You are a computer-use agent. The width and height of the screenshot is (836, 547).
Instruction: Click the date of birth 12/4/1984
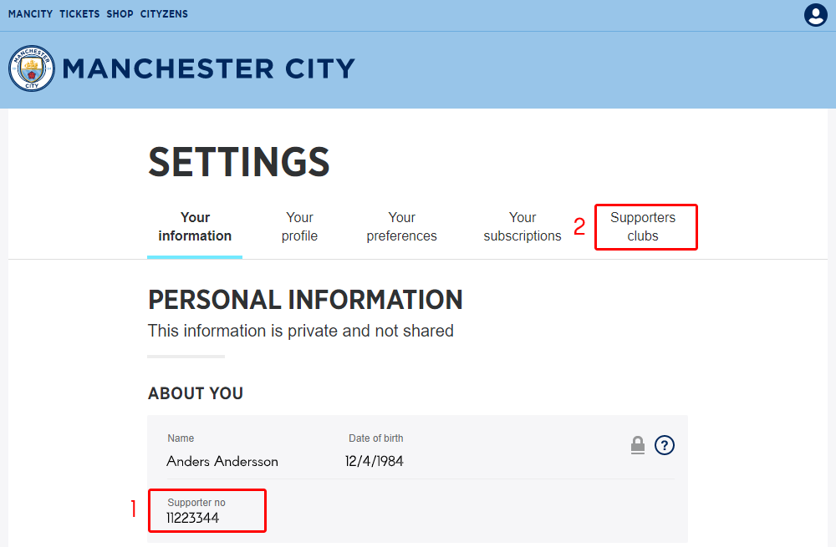coord(375,461)
